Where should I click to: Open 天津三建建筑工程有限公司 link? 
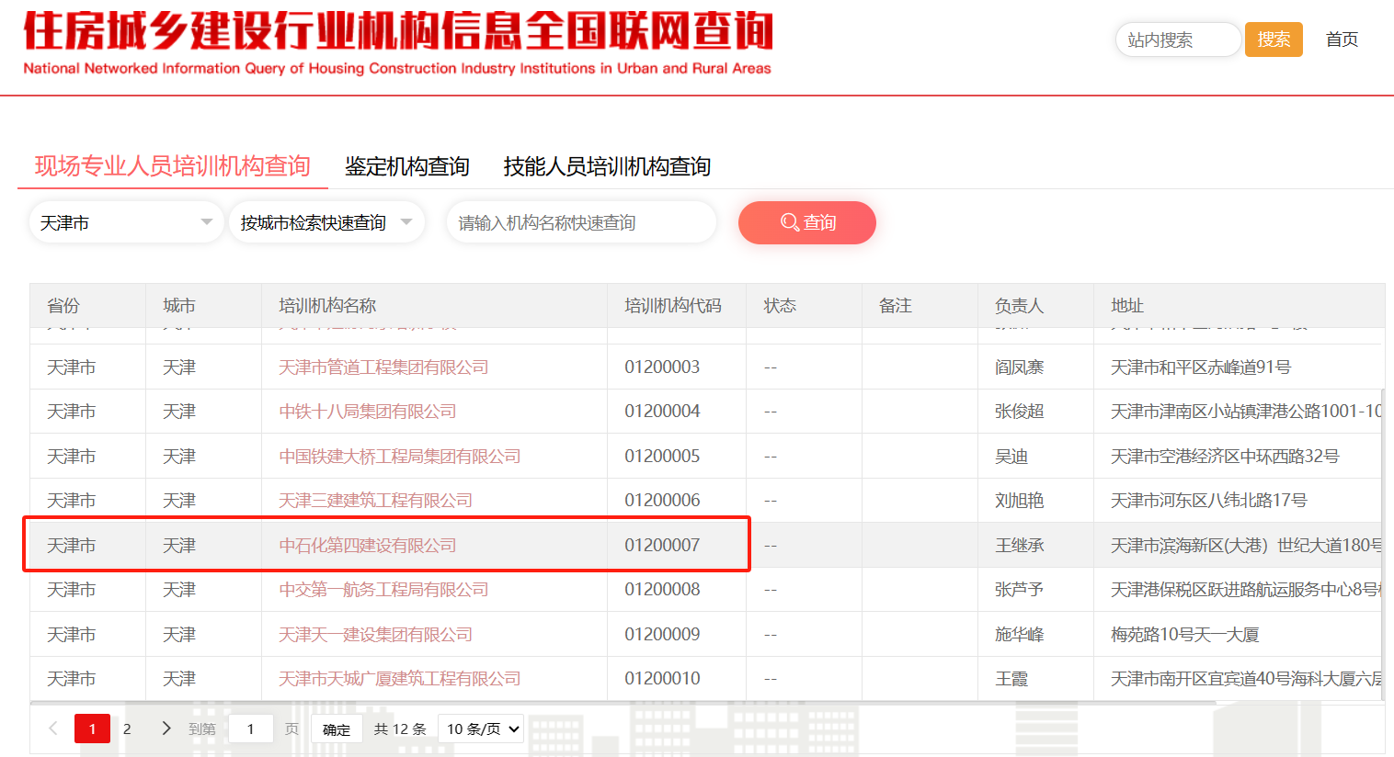375,501
